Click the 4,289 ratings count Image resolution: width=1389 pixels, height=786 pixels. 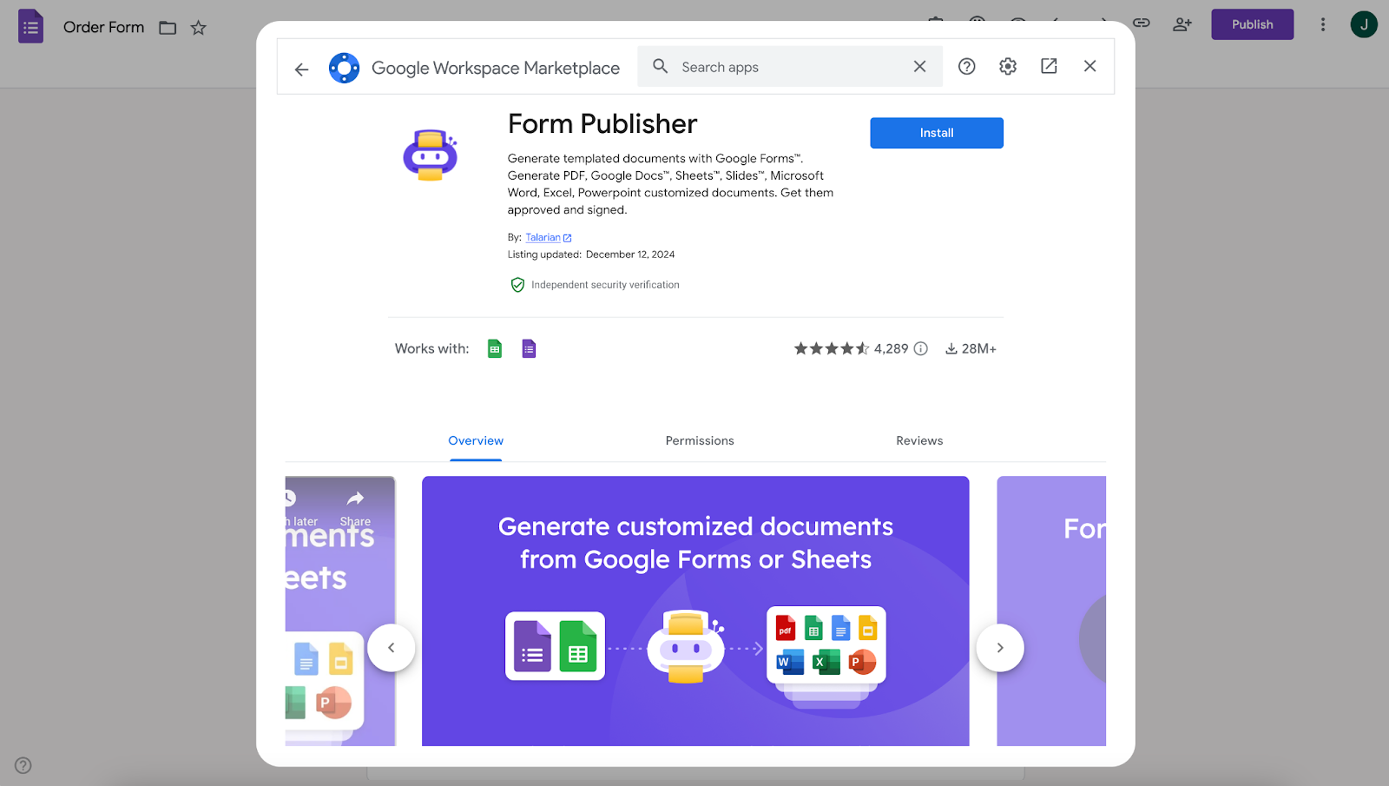pyautogui.click(x=891, y=348)
